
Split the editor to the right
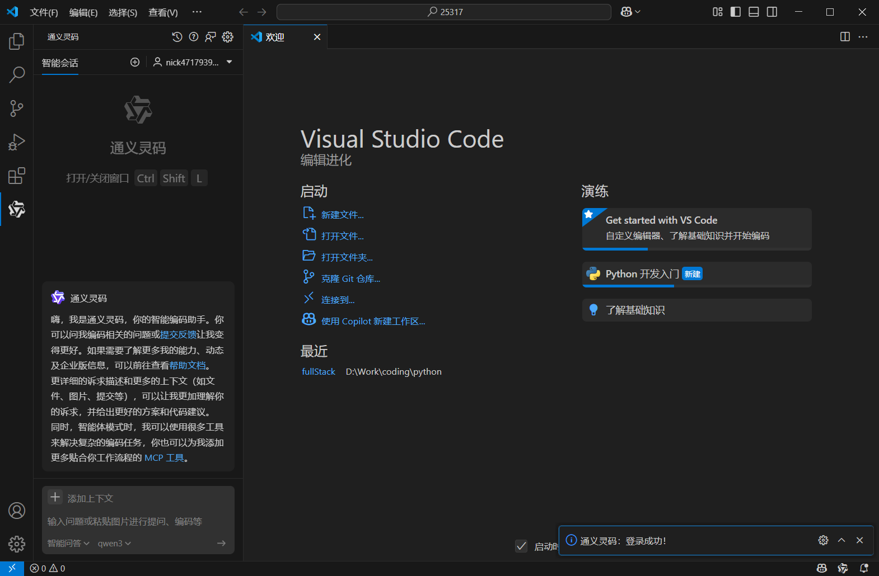tap(845, 37)
